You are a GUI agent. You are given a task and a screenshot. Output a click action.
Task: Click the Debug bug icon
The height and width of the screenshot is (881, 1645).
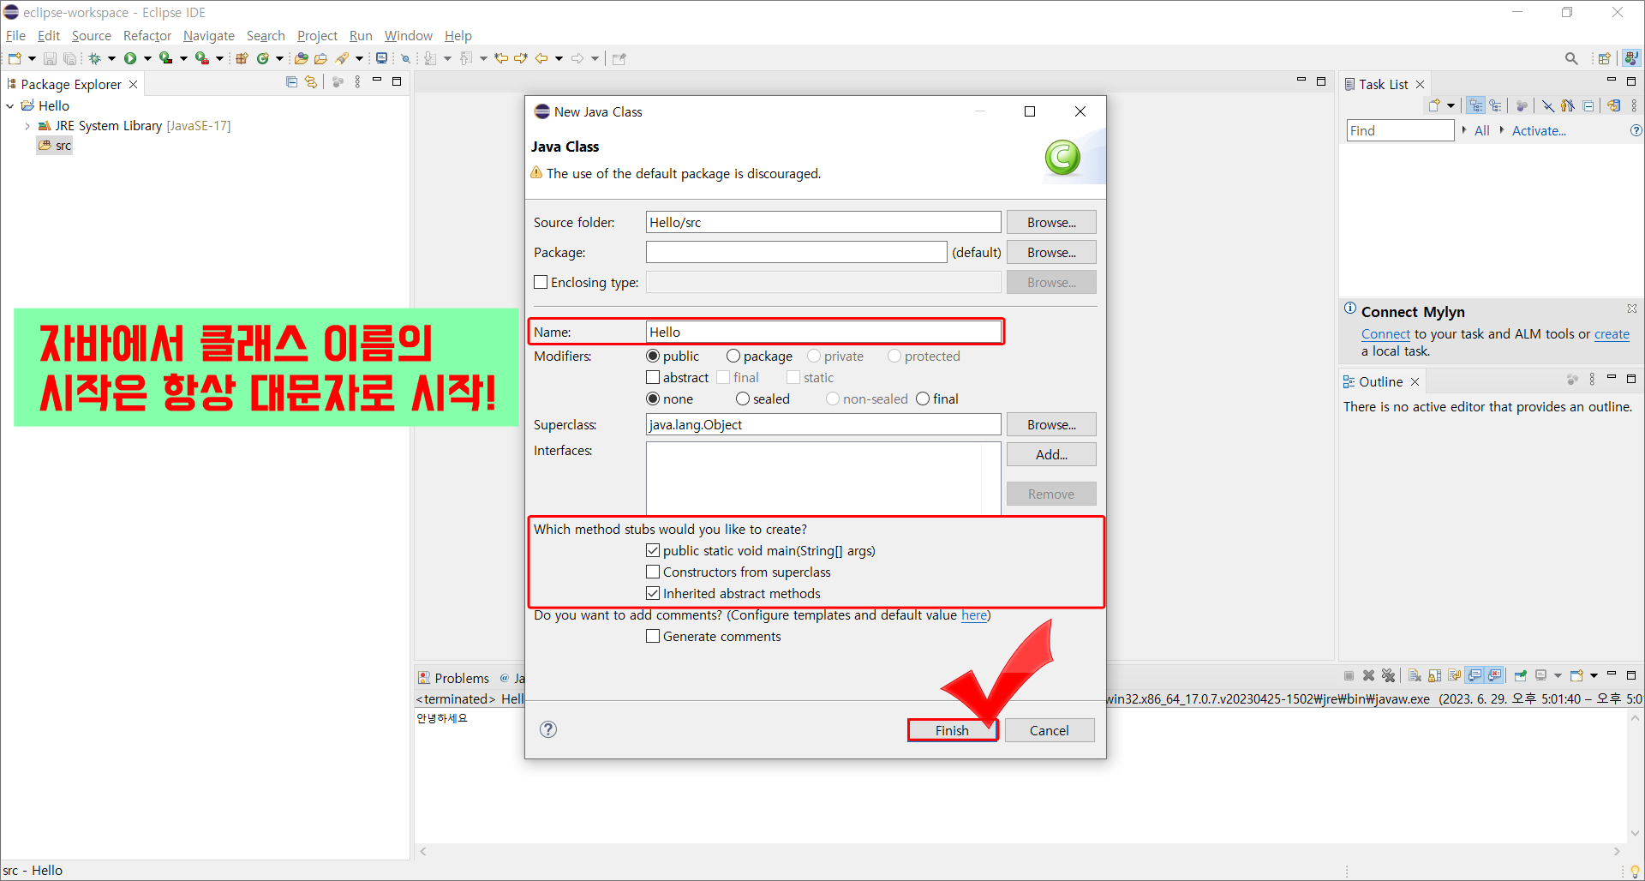pyautogui.click(x=94, y=58)
